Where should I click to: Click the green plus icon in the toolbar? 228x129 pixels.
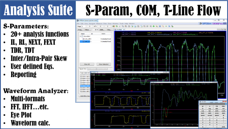tap(154, 26)
